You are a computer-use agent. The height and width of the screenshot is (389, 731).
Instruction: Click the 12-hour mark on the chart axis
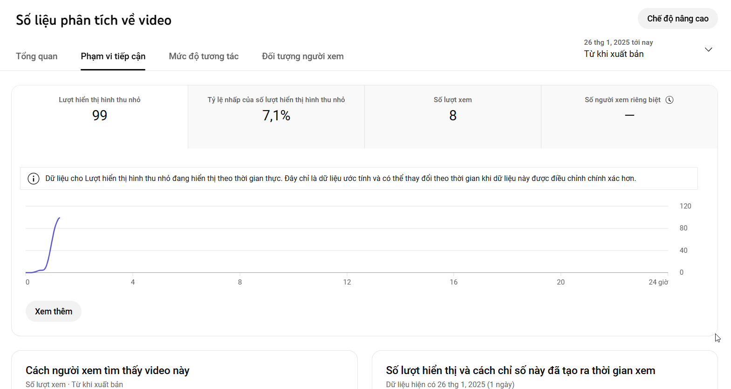[x=347, y=282]
